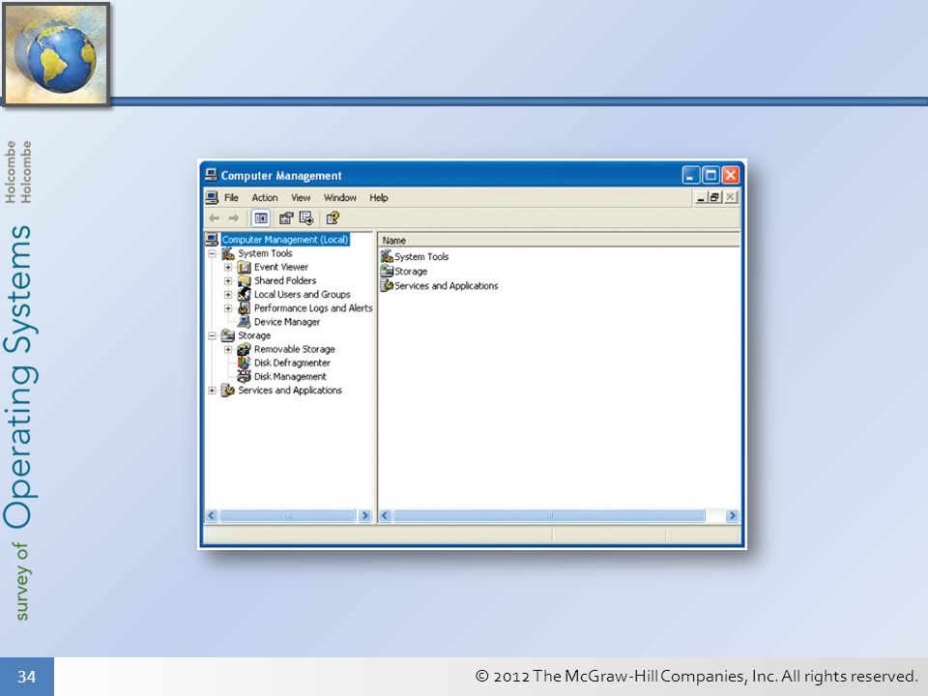Open the View menu
Screen dimensions: 928x696
[x=301, y=197]
